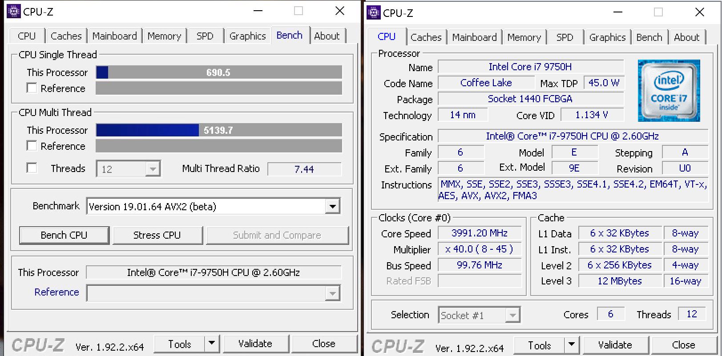Click Validate button in left window
Viewport: 722px width, 356px height.
click(255, 344)
